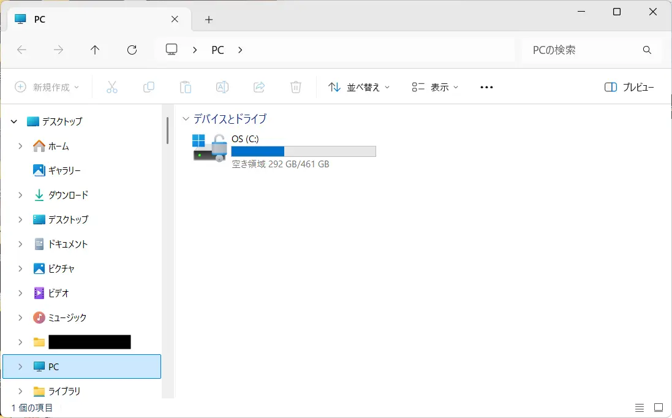Viewport: 672px width, 418px height.
Task: Click the Paste clipboard icon
Action: pos(186,87)
